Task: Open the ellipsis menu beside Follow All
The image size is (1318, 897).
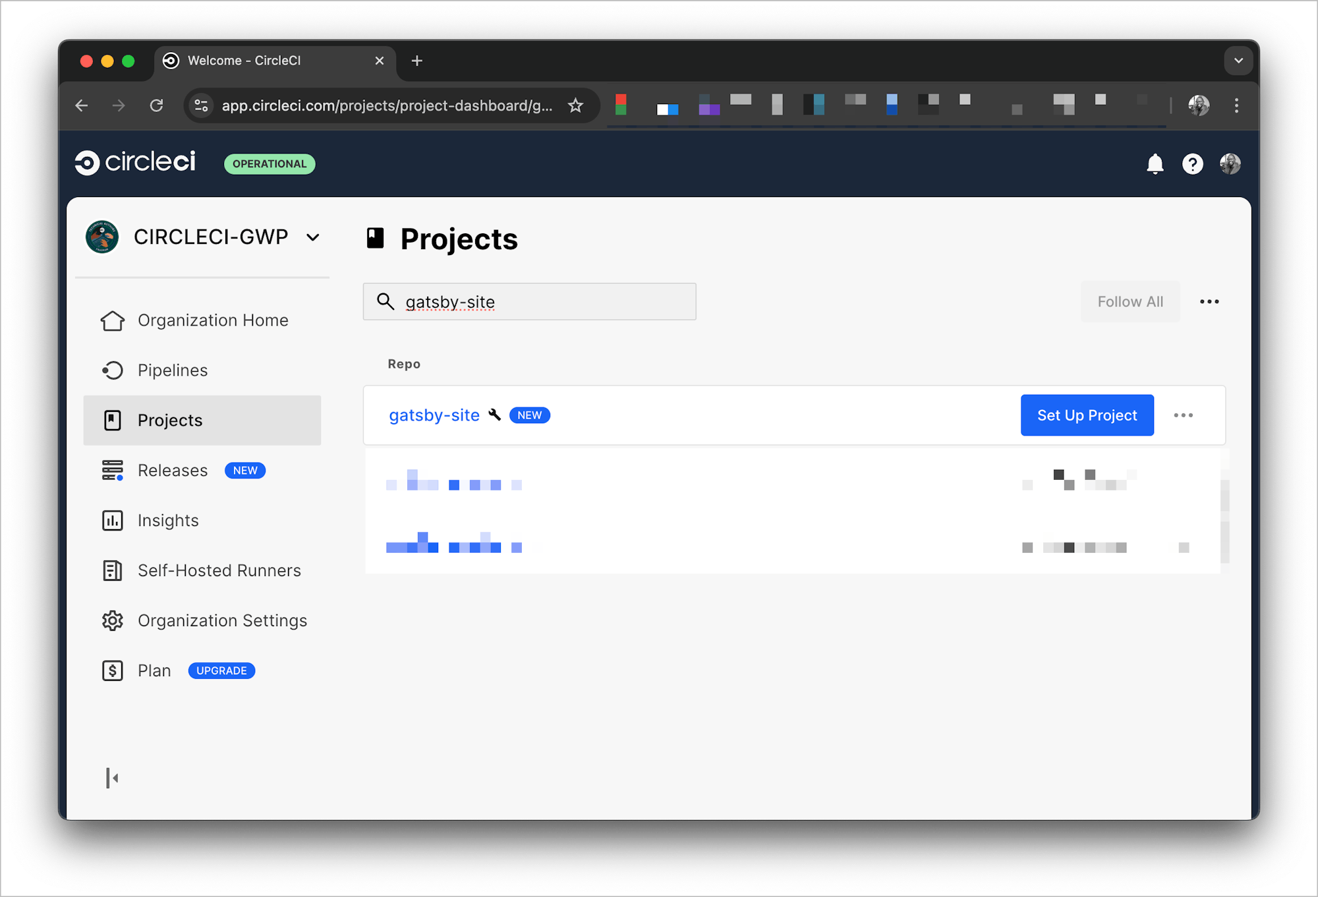Action: click(1210, 301)
